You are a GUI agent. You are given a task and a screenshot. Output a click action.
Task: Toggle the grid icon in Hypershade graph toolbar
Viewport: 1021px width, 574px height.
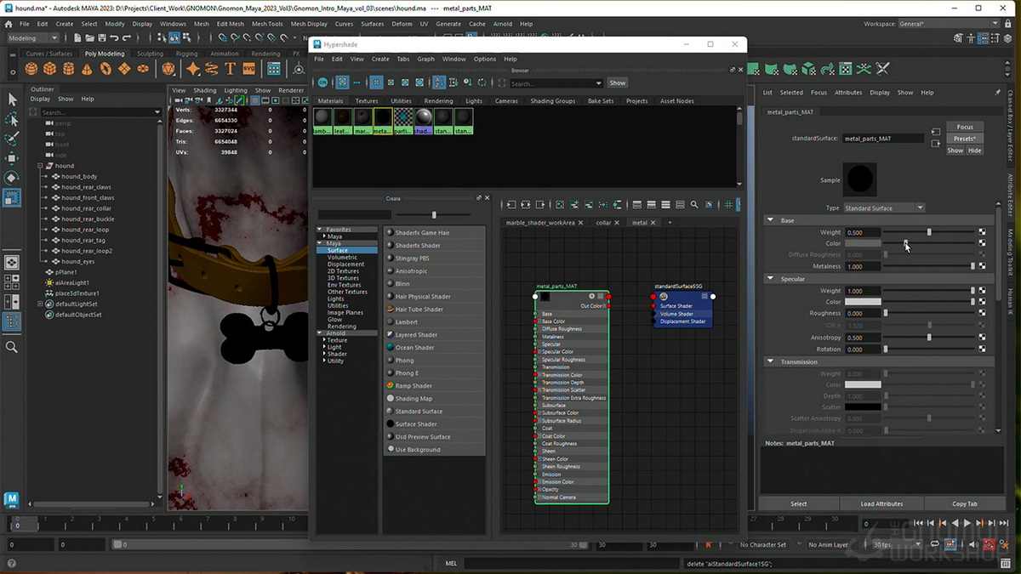point(728,205)
